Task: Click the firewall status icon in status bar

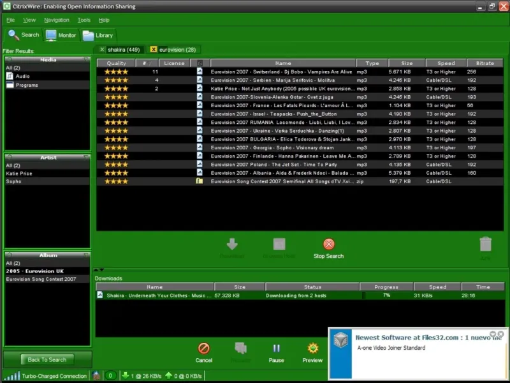Action: click(96, 376)
